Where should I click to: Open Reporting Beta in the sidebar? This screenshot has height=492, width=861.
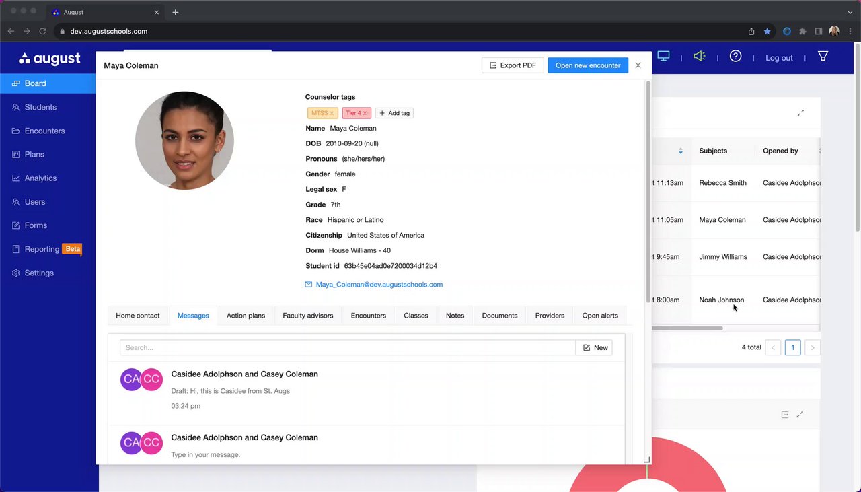pyautogui.click(x=48, y=249)
